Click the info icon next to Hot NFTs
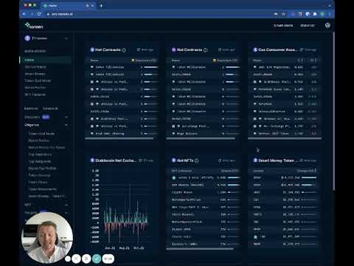 [197, 160]
